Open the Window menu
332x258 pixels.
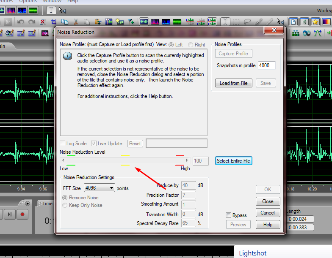52,1
